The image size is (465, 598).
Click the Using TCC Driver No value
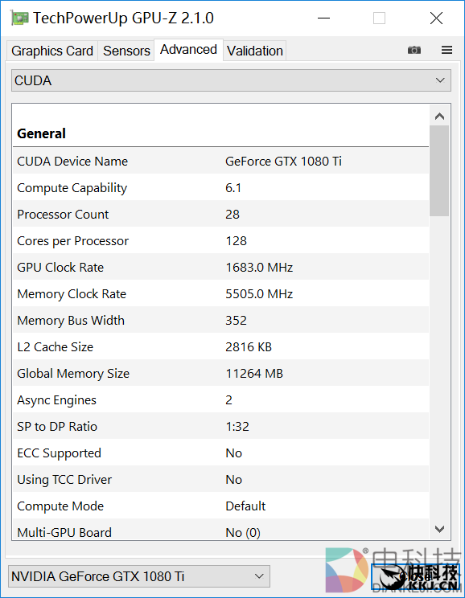(x=233, y=480)
